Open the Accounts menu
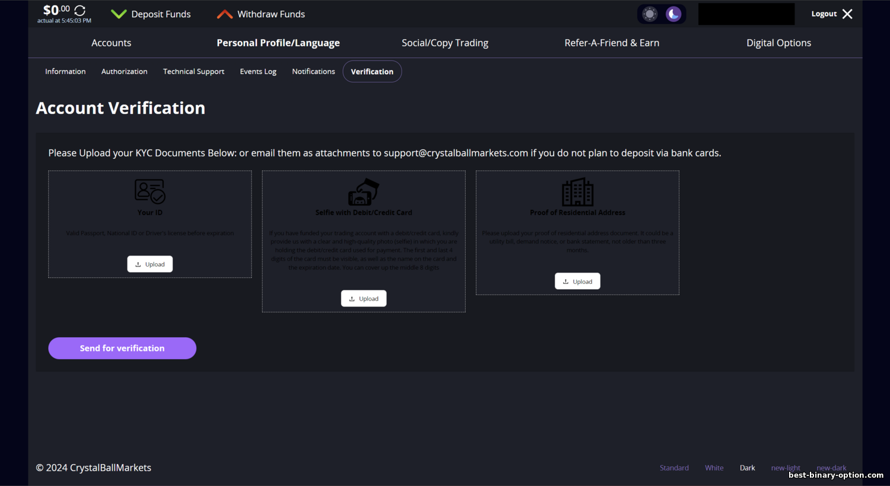The height and width of the screenshot is (486, 890). pos(111,43)
